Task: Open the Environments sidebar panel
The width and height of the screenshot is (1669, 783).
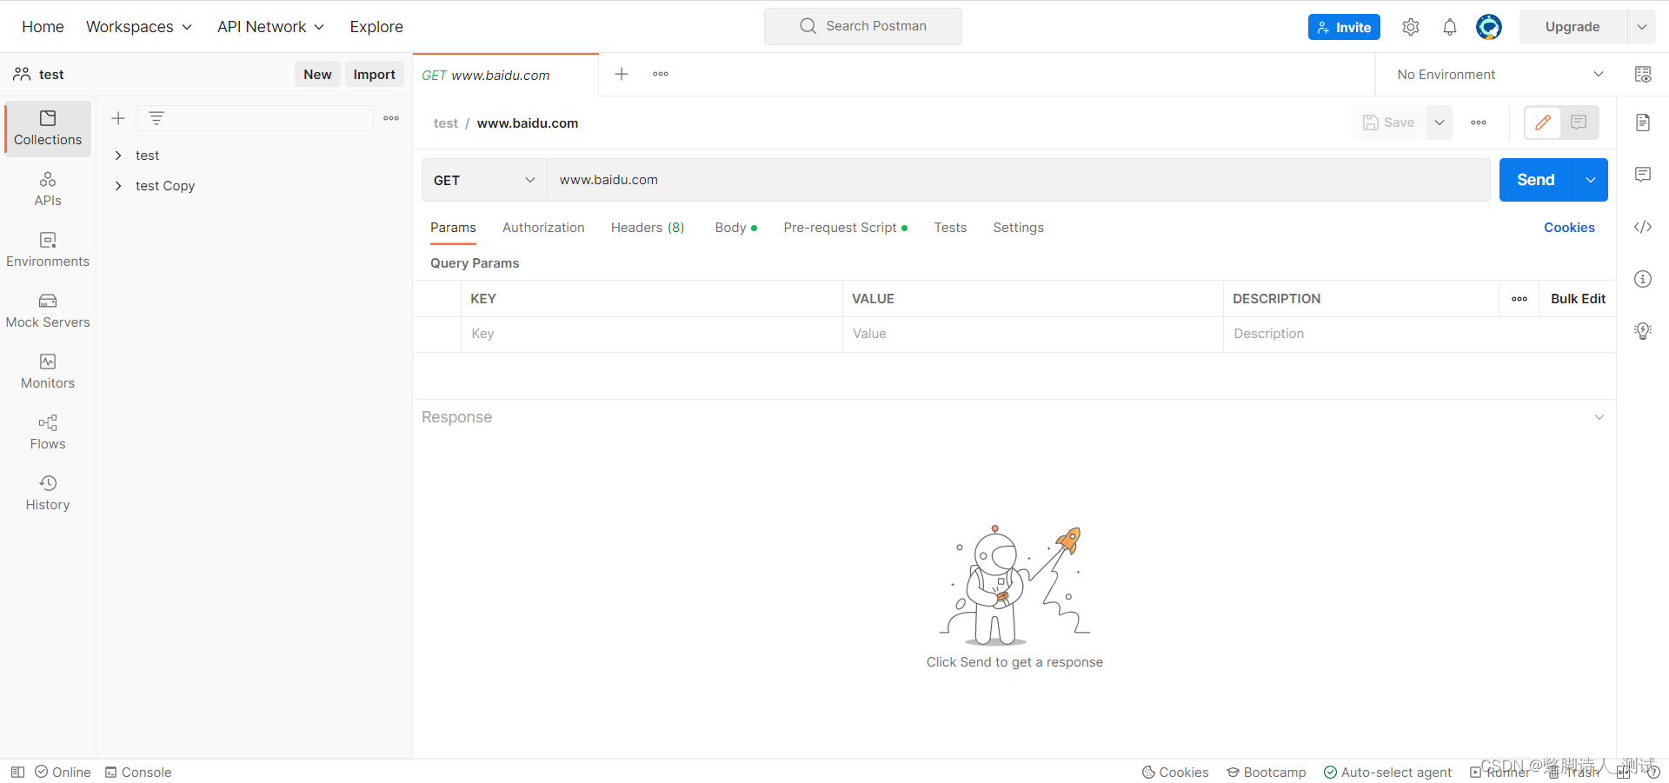Action: pos(48,250)
